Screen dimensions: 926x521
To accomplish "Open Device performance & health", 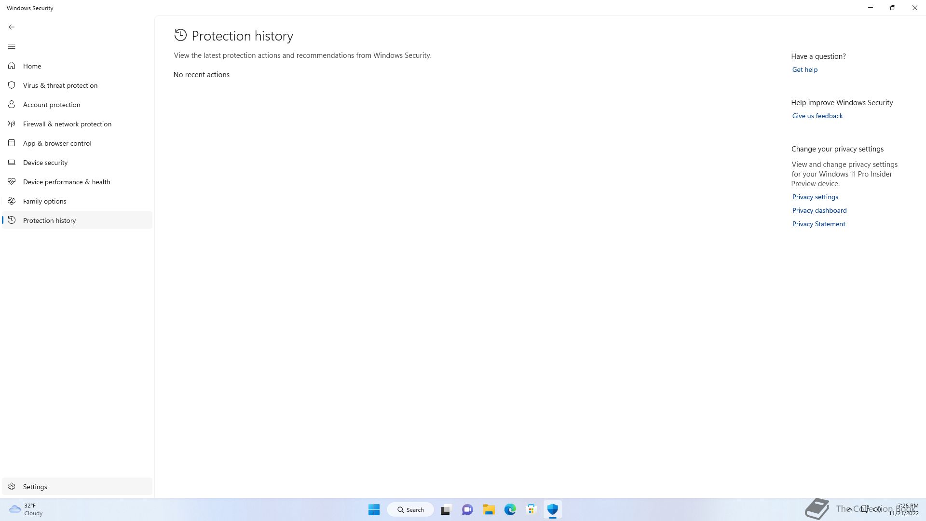I will point(77,182).
